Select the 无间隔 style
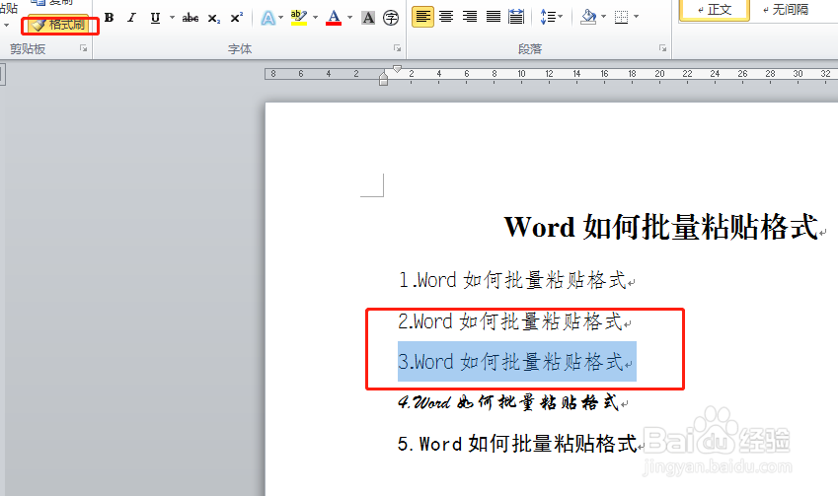Viewport: 838px width, 496px height. point(786,10)
